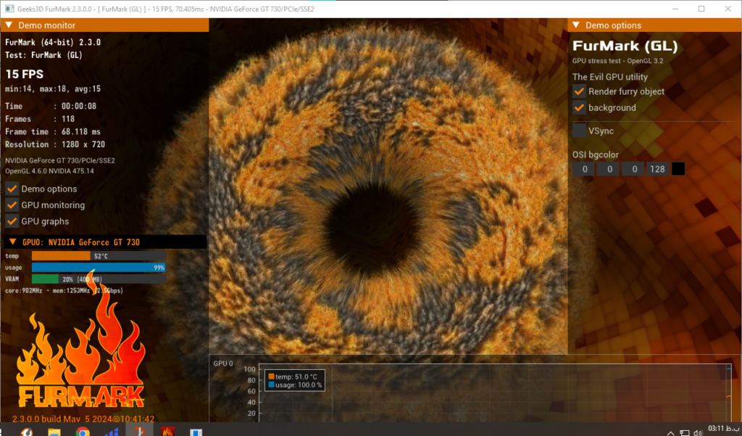Click the FurMark flame icon in taskbar
This screenshot has width=742, height=436.
[x=168, y=432]
